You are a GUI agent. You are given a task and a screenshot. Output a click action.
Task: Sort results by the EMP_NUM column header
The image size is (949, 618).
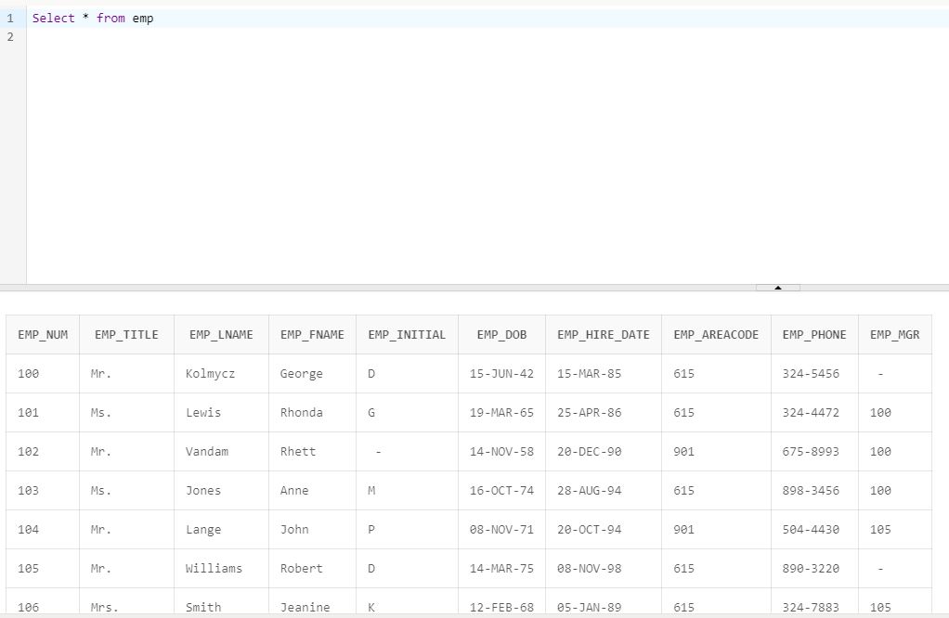(42, 334)
